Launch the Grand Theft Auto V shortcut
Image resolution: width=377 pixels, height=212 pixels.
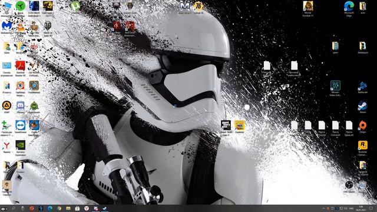click(x=226, y=125)
